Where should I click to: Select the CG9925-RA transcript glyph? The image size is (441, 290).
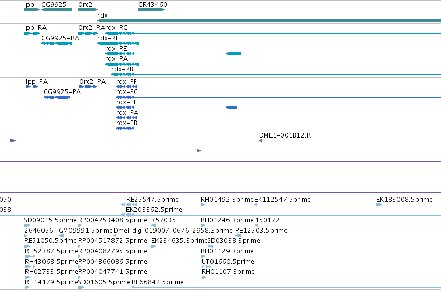tap(57, 43)
